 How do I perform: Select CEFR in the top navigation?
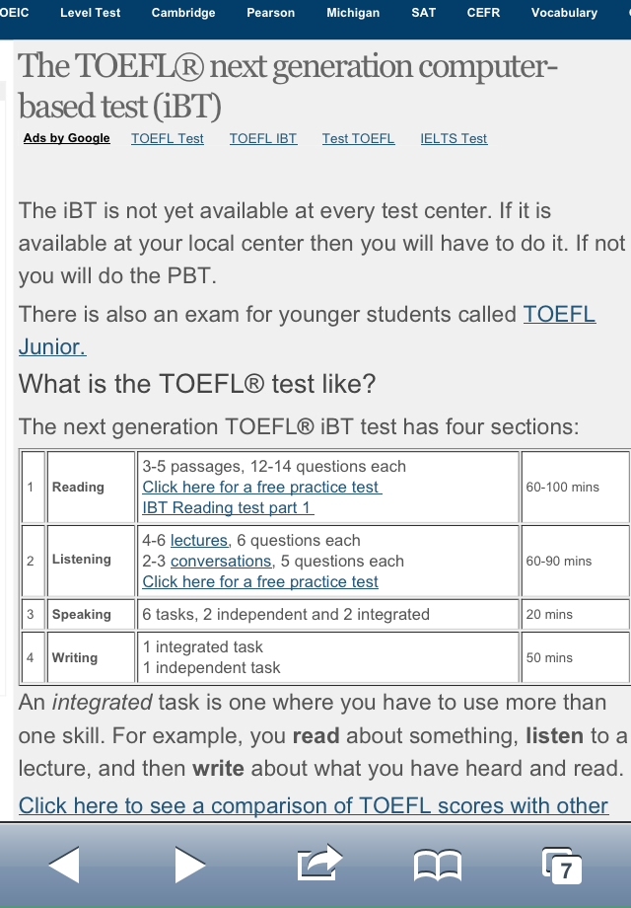pyautogui.click(x=483, y=13)
